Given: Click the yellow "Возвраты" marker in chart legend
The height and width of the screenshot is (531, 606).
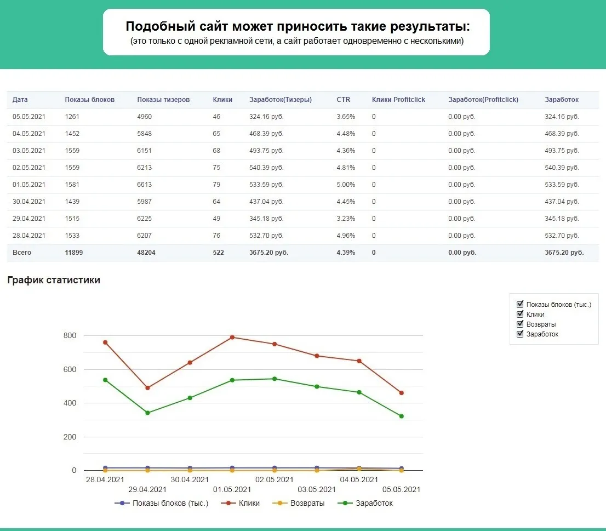Looking at the screenshot, I should (x=281, y=503).
